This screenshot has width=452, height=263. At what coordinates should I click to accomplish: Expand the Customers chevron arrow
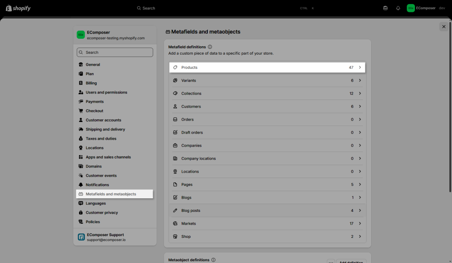coord(360,107)
